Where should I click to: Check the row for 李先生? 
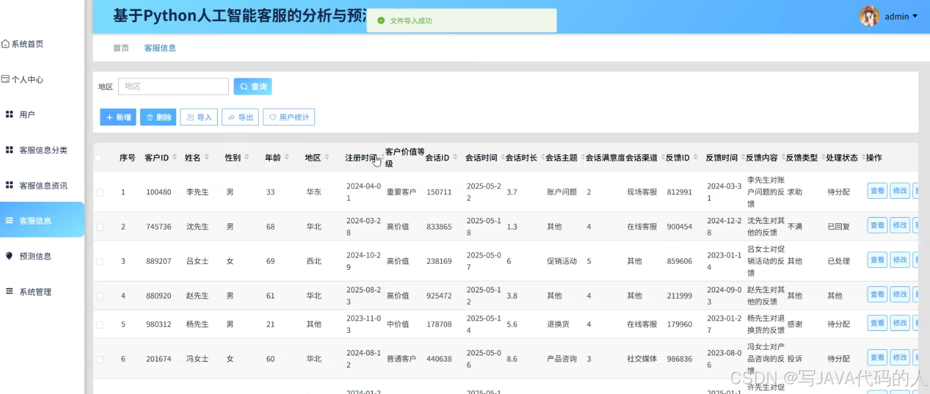[100, 192]
